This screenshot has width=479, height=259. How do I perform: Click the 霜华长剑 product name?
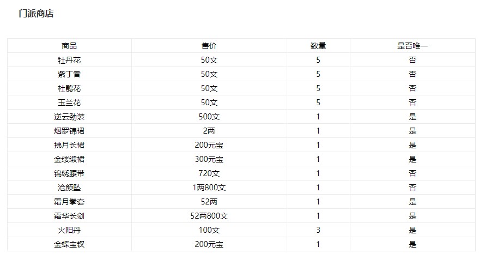[x=69, y=216]
